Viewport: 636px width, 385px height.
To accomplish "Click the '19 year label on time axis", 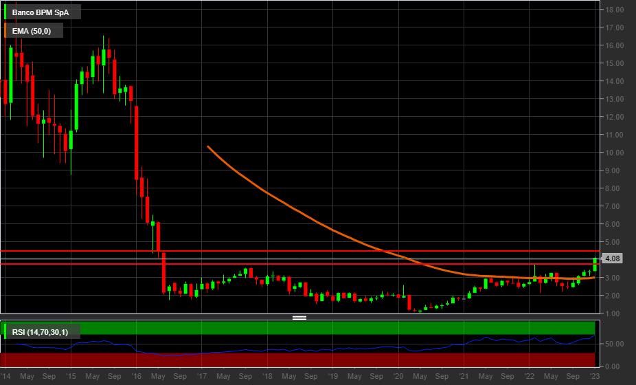I will 332,376.
